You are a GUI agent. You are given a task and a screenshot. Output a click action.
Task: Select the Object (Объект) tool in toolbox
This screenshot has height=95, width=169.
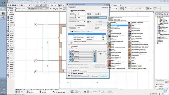(11, 41)
